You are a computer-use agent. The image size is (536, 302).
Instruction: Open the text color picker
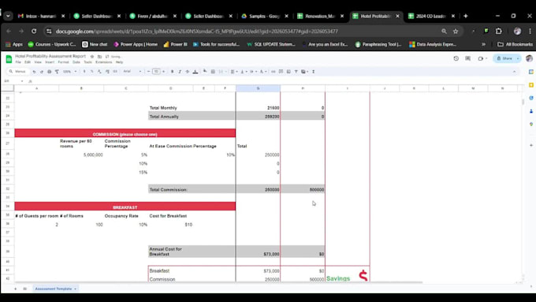(195, 72)
